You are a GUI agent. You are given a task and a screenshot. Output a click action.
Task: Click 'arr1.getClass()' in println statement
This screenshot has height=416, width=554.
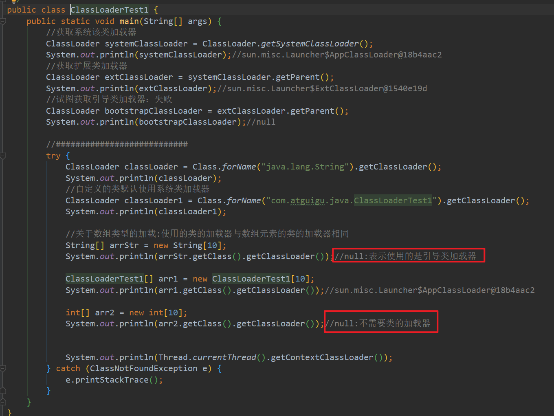pyautogui.click(x=195, y=290)
